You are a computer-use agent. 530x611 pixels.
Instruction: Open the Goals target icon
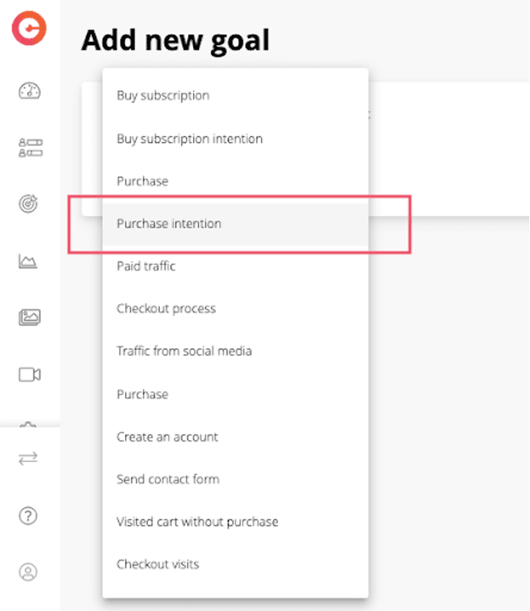click(x=28, y=203)
